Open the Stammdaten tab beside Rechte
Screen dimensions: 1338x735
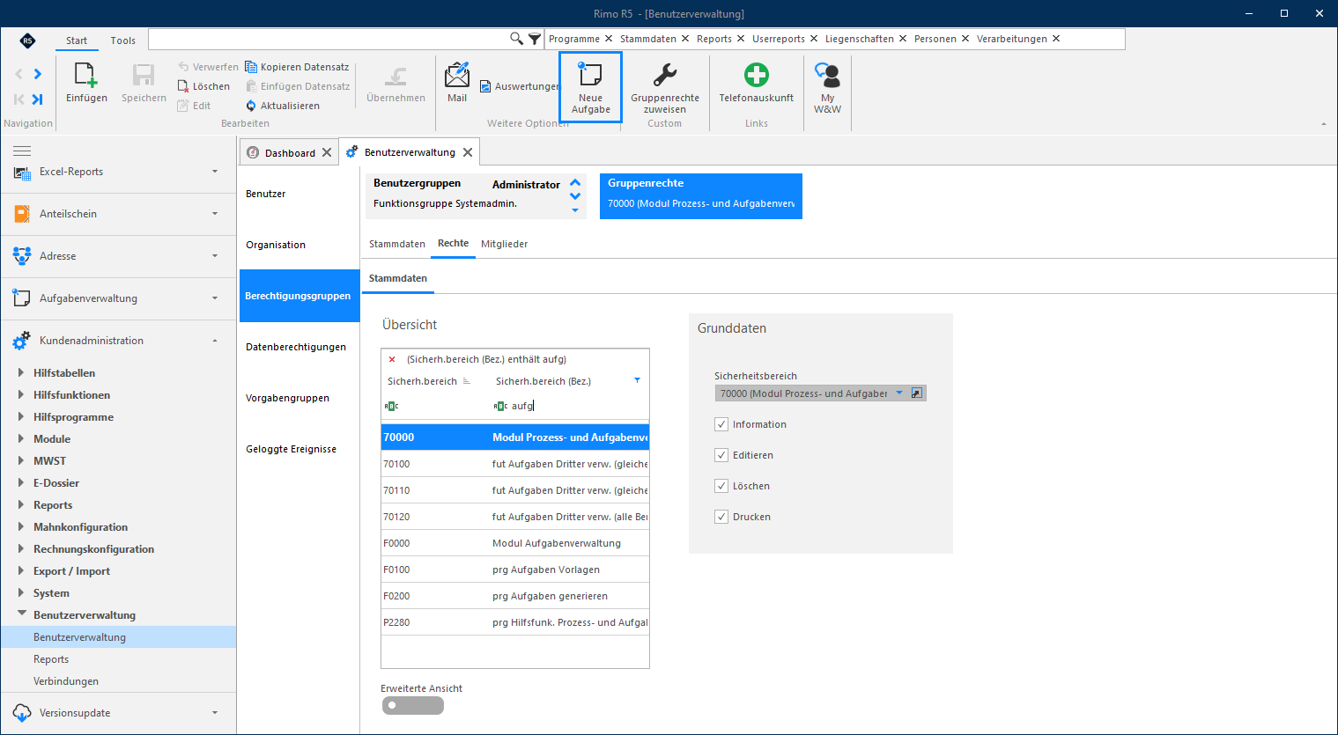click(x=396, y=244)
